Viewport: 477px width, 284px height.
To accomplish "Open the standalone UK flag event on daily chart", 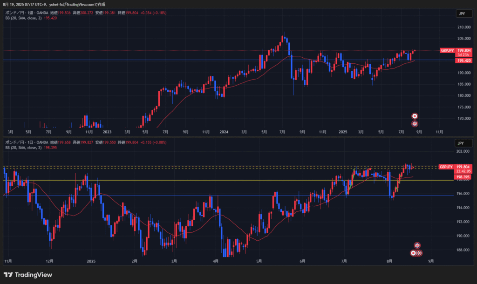I will pos(417,245).
